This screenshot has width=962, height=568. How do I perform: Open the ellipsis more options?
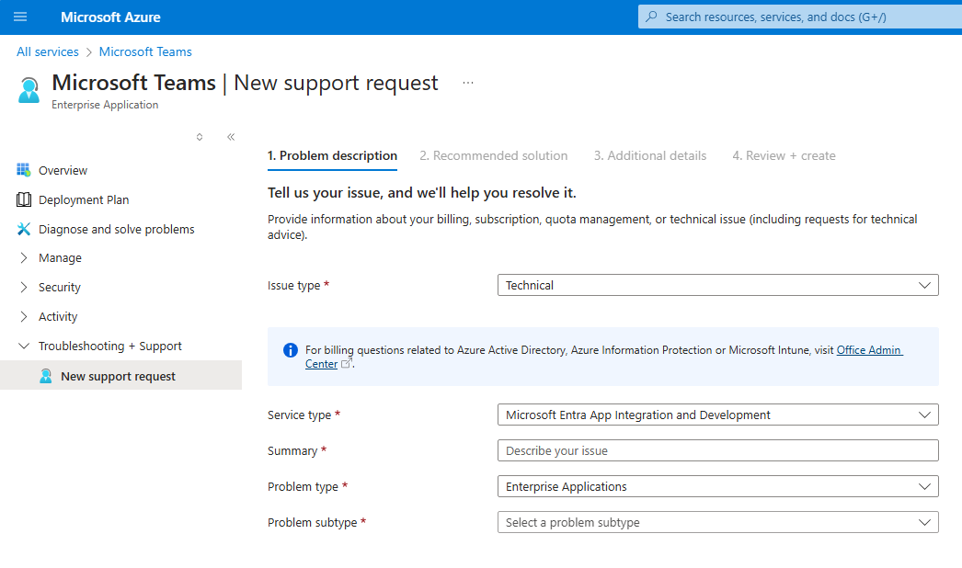[468, 82]
